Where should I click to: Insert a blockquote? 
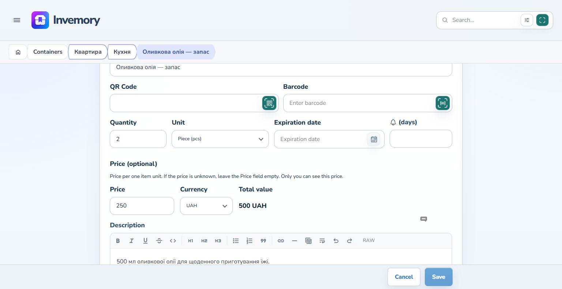[x=263, y=241]
